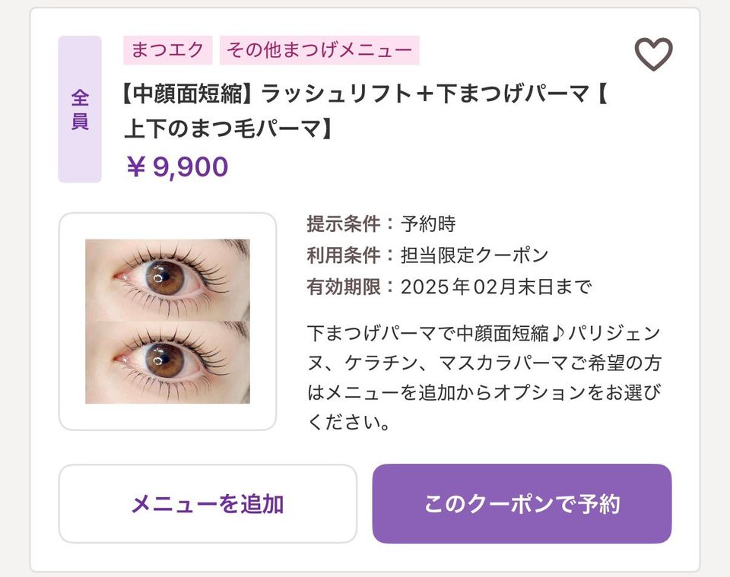Open the 【中顔面短縮】ラッシュリフト coupon title
The height and width of the screenshot is (577, 730).
tap(357, 94)
